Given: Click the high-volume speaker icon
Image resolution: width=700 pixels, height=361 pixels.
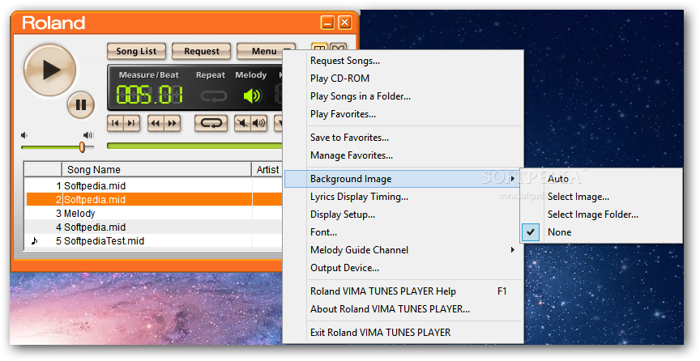Looking at the screenshot, I should (88, 134).
